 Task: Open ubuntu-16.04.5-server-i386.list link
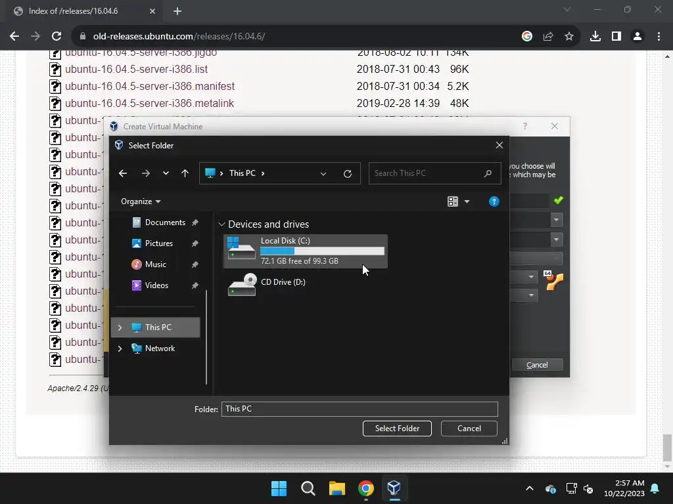tap(136, 69)
